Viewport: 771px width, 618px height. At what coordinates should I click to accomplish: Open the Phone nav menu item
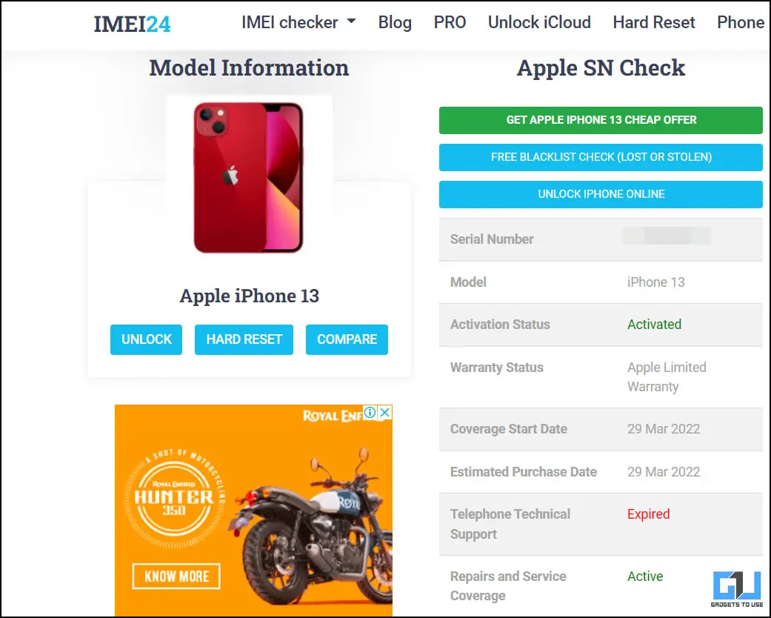(740, 23)
